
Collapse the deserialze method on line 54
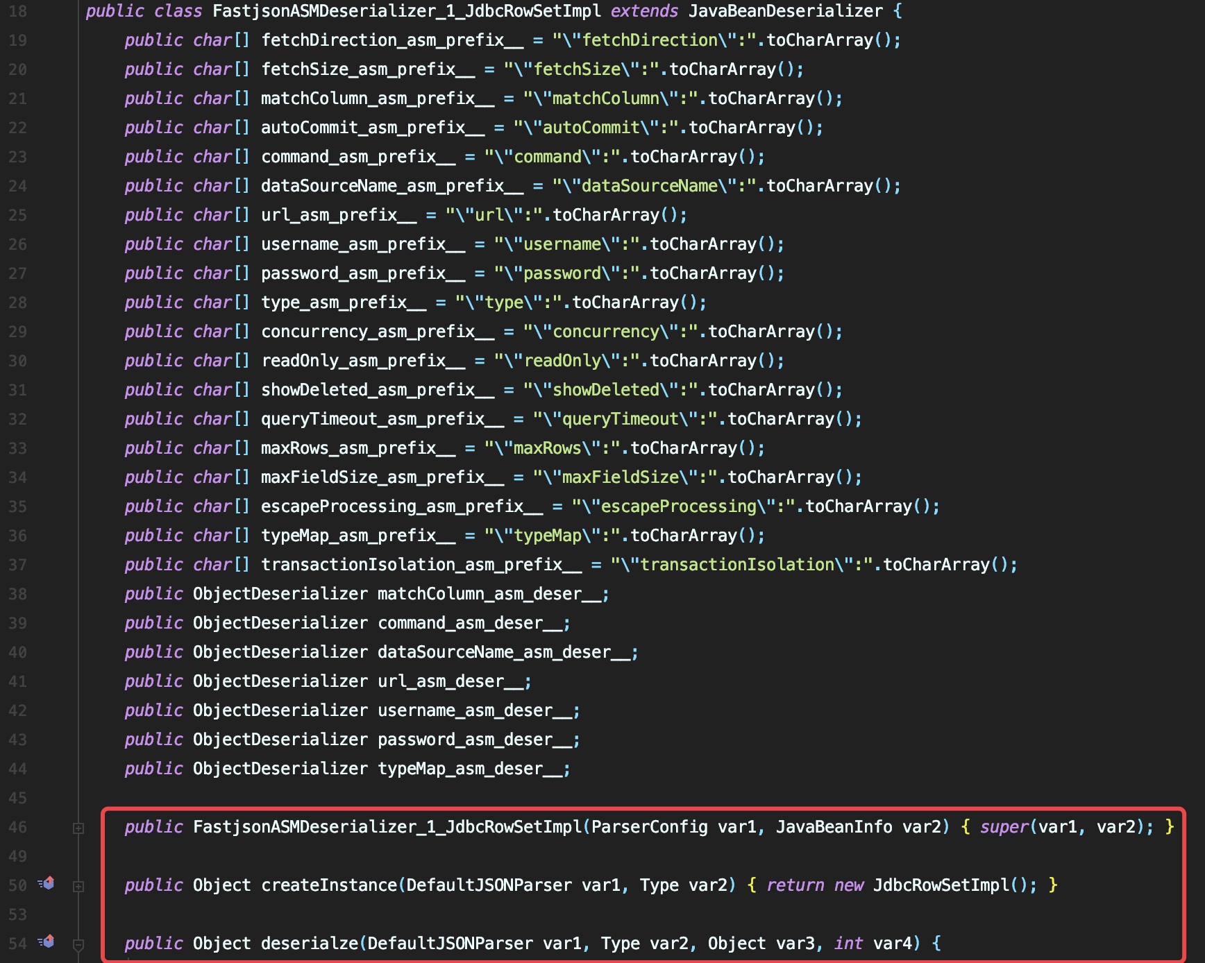(x=78, y=944)
